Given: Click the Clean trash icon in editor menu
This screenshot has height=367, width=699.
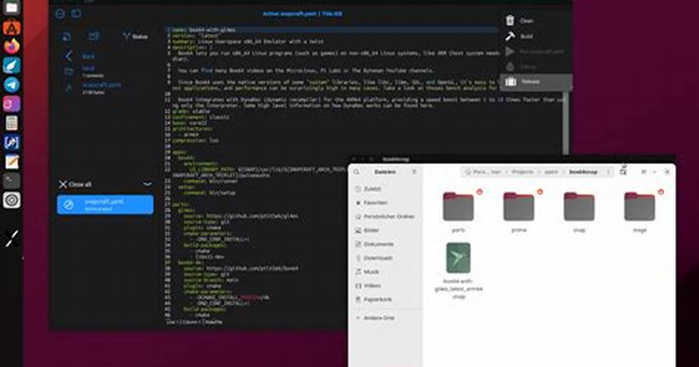Looking at the screenshot, I should (510, 20).
